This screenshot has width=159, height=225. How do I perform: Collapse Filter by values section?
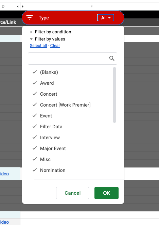(48, 39)
